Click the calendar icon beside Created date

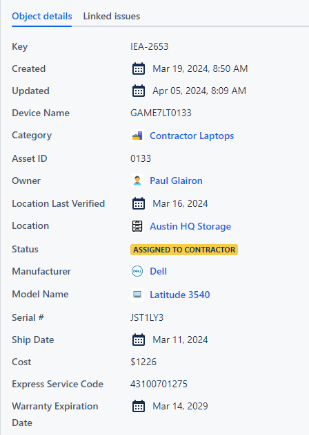(x=139, y=68)
